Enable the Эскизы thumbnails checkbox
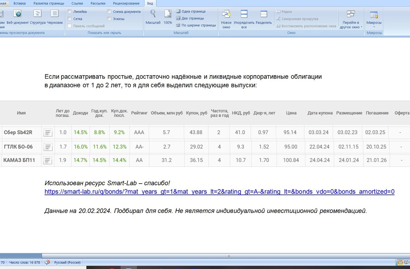This screenshot has height=269, width=410. [x=109, y=18]
